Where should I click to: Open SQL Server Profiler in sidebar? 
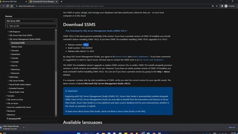[16, 81]
